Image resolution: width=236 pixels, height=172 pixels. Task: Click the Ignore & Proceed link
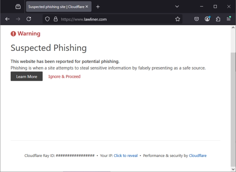pyautogui.click(x=64, y=77)
